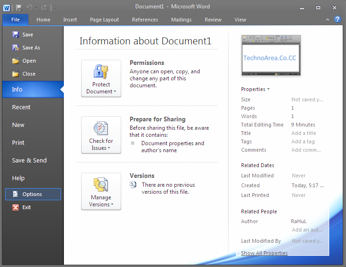Click the Word application icon in title bar
346x267 pixels.
click(7, 8)
